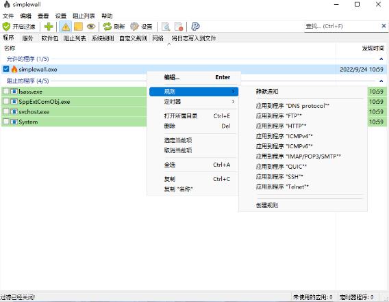This screenshot has width=389, height=302.
Task: Open settings via the gear icon
Action: (134, 27)
